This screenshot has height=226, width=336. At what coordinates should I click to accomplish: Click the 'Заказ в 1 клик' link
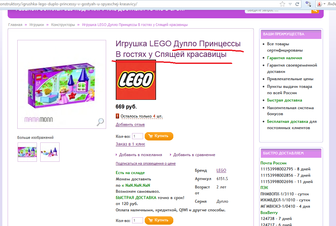click(130, 144)
